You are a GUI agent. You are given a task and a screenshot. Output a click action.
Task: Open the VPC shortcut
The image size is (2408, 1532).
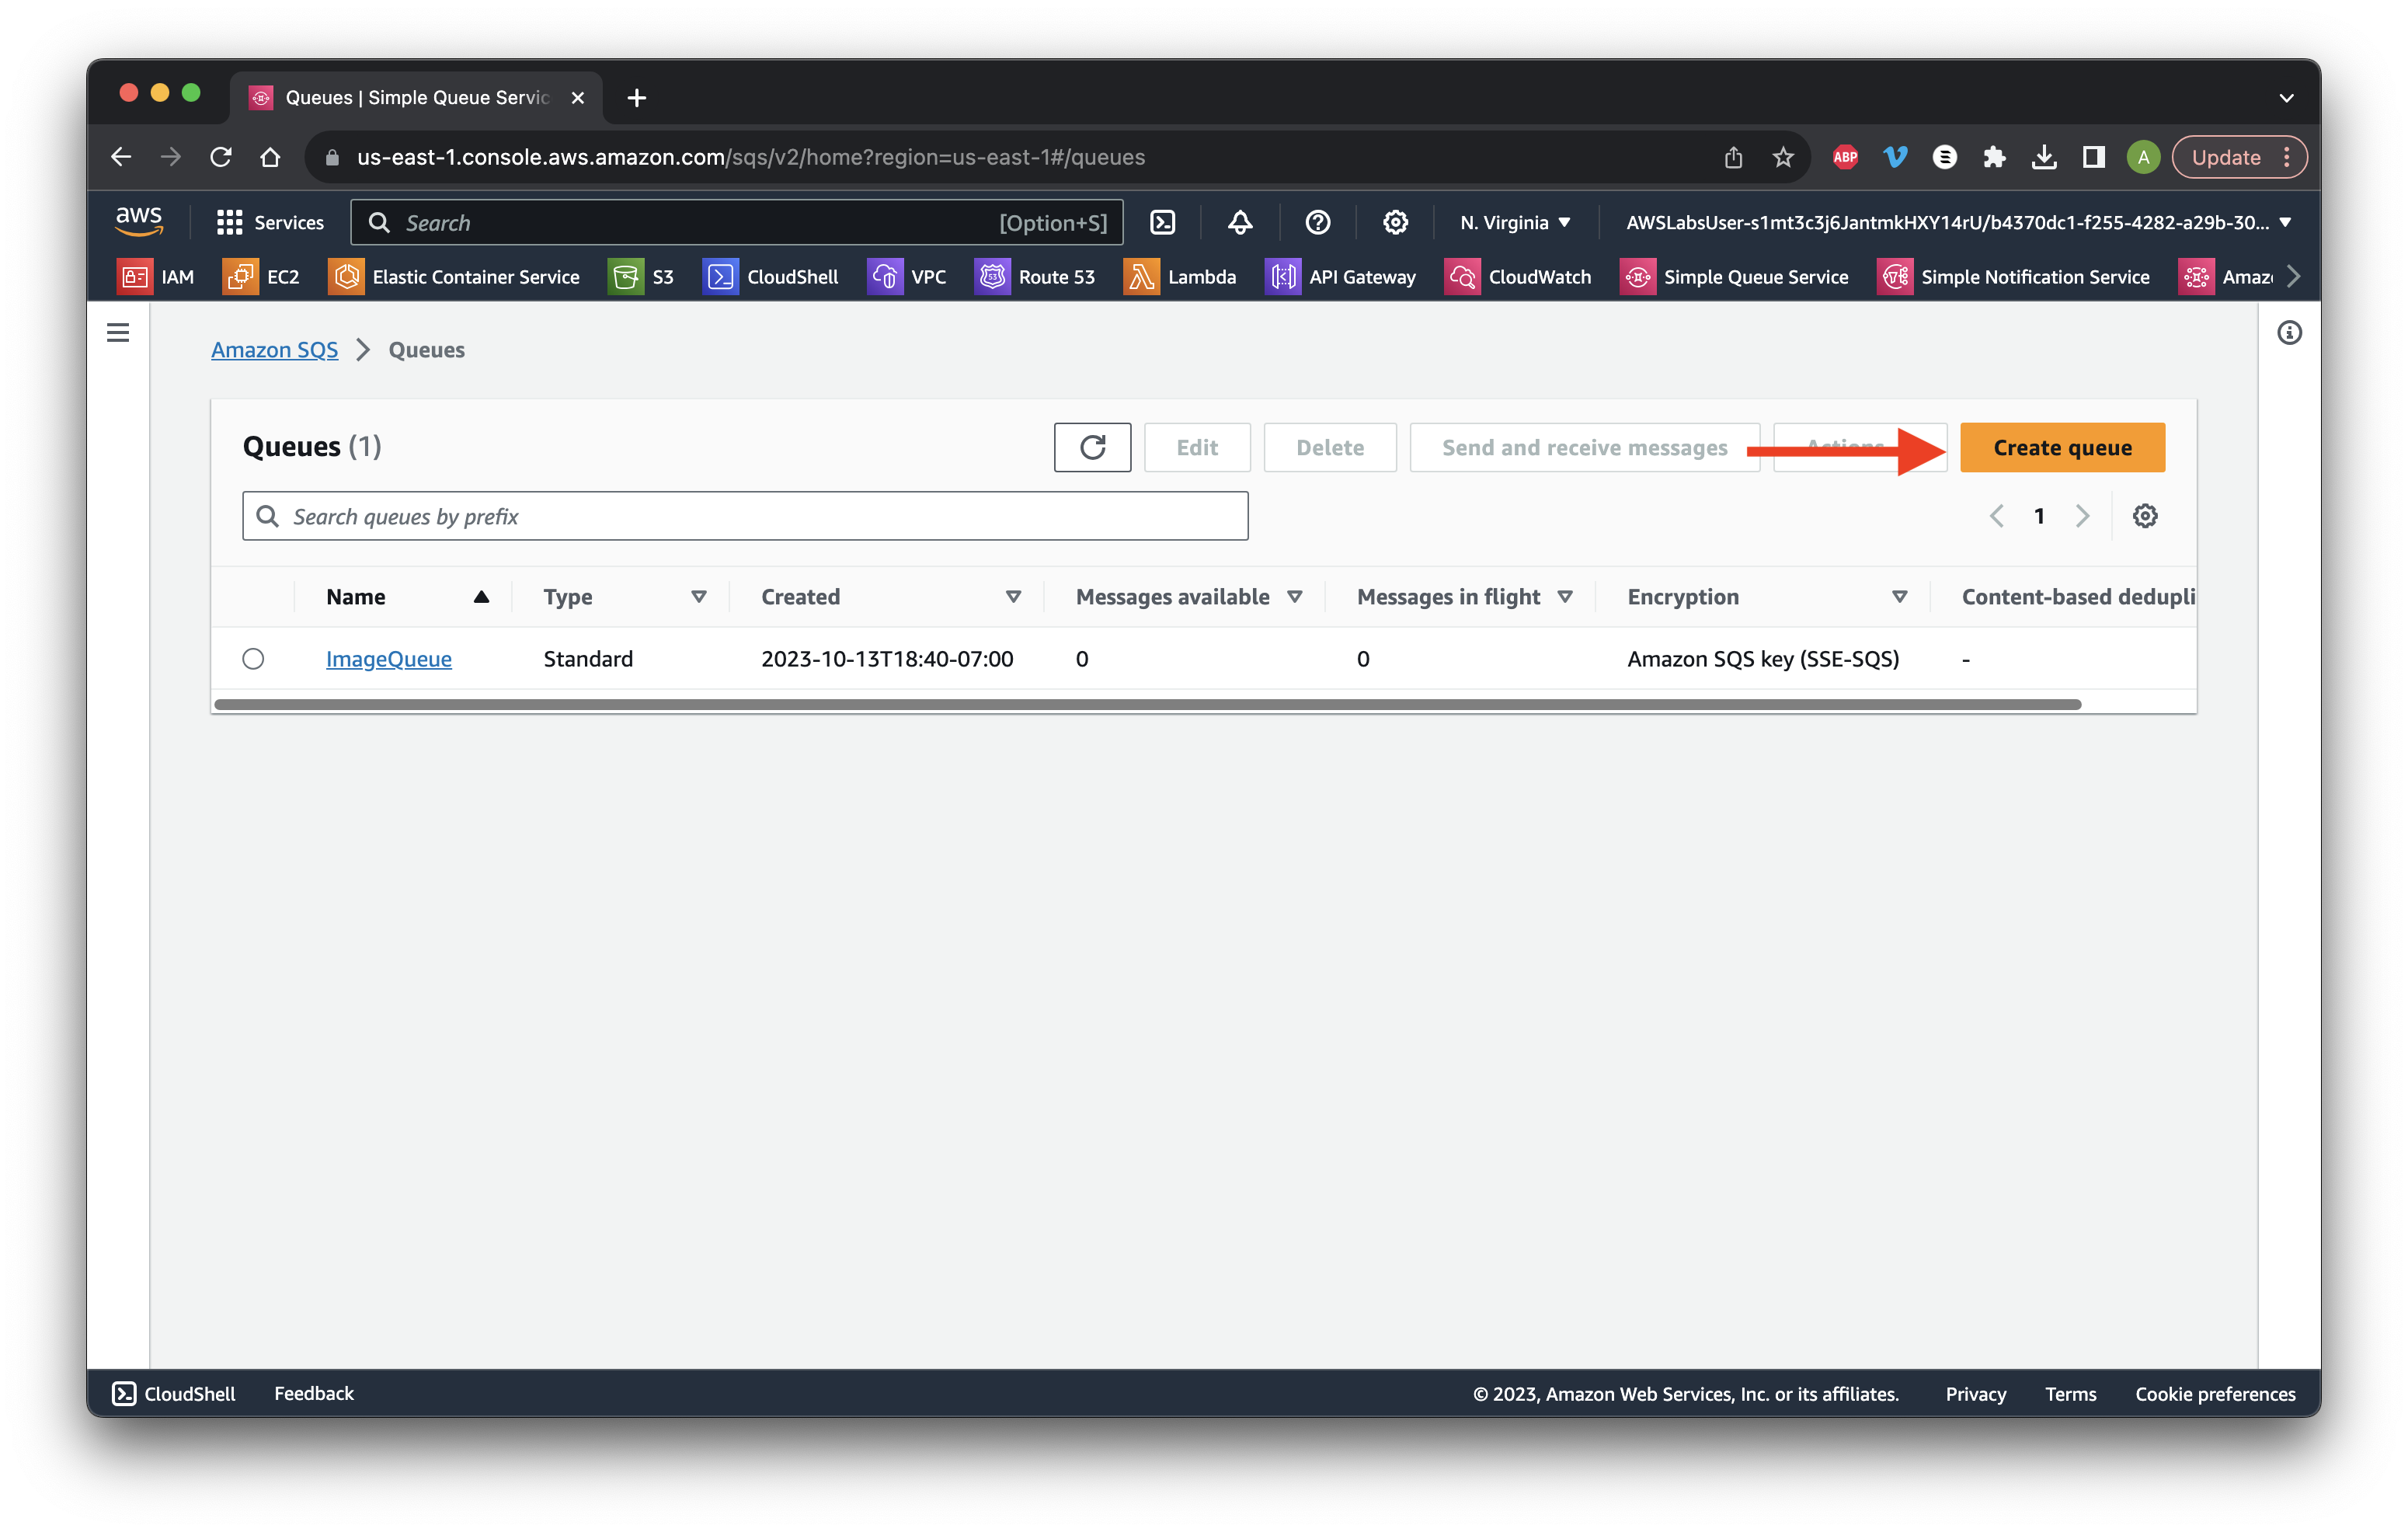pos(907,277)
